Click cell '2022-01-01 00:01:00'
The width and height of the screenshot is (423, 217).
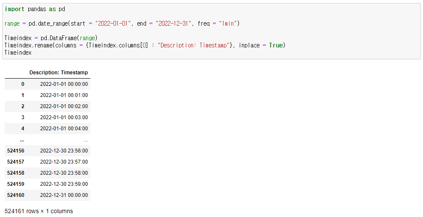click(x=64, y=95)
